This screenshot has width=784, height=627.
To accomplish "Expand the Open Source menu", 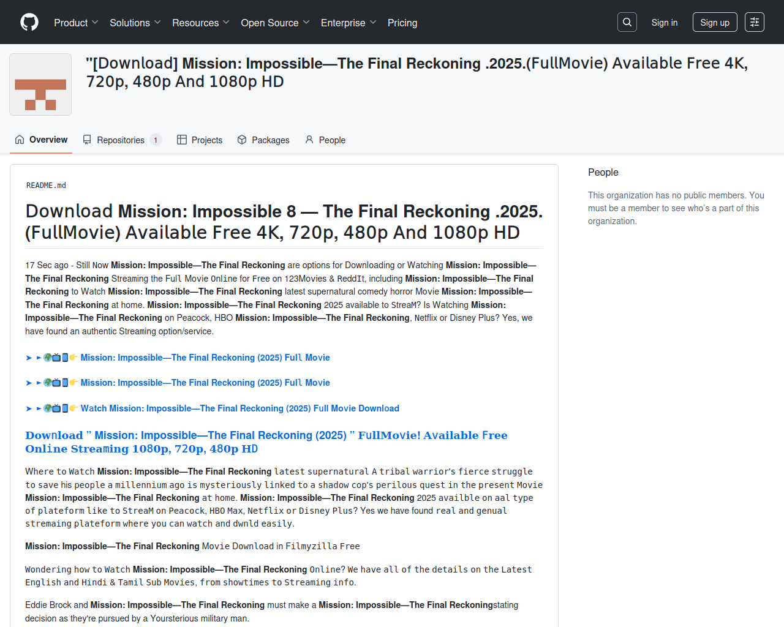I will click(x=276, y=23).
